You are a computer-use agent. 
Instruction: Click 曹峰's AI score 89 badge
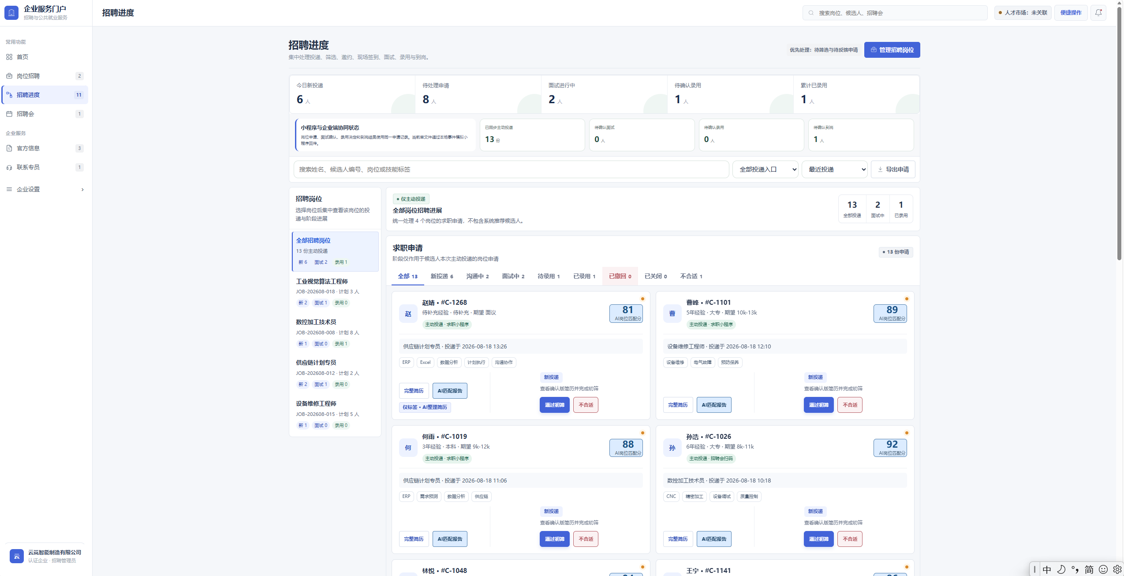click(890, 313)
